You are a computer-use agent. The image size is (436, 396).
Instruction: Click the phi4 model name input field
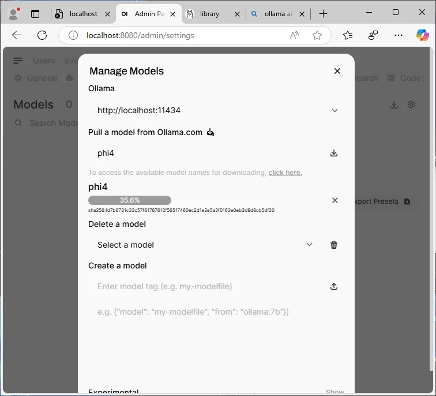pyautogui.click(x=207, y=153)
